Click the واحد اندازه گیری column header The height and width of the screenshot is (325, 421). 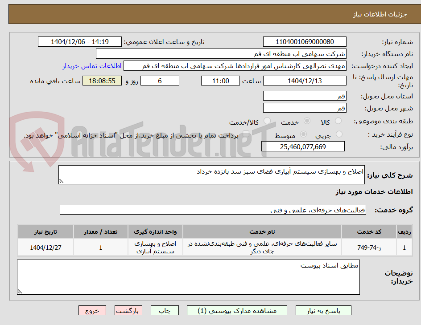pyautogui.click(x=155, y=232)
